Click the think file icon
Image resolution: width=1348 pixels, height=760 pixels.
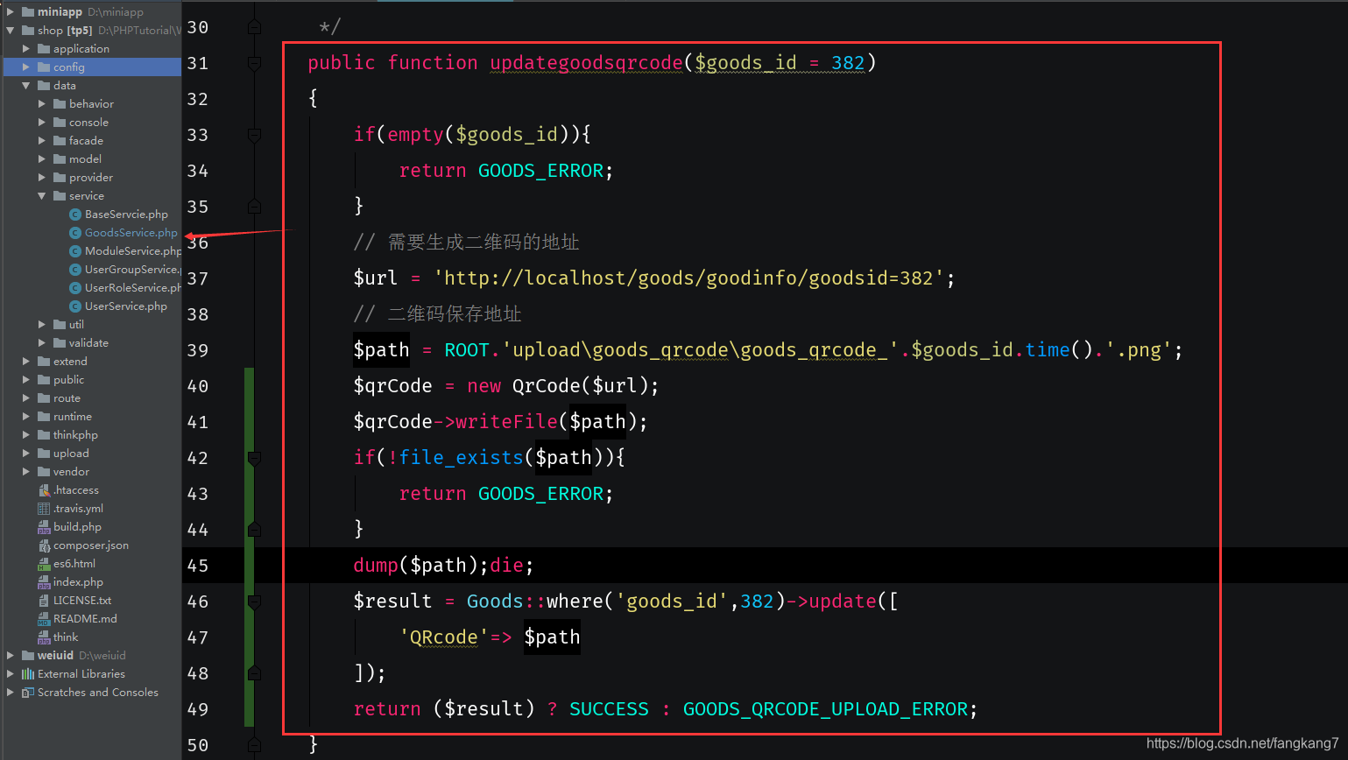(44, 637)
